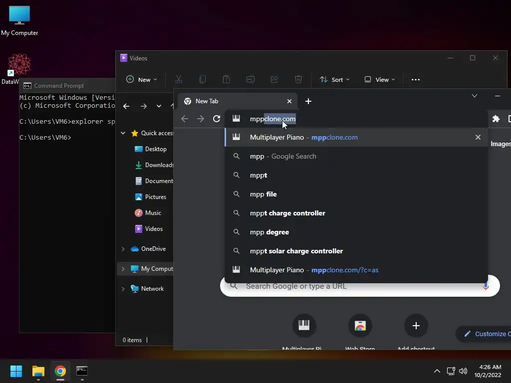Open the View dropdown in Videos window
The image size is (511, 383).
point(380,79)
